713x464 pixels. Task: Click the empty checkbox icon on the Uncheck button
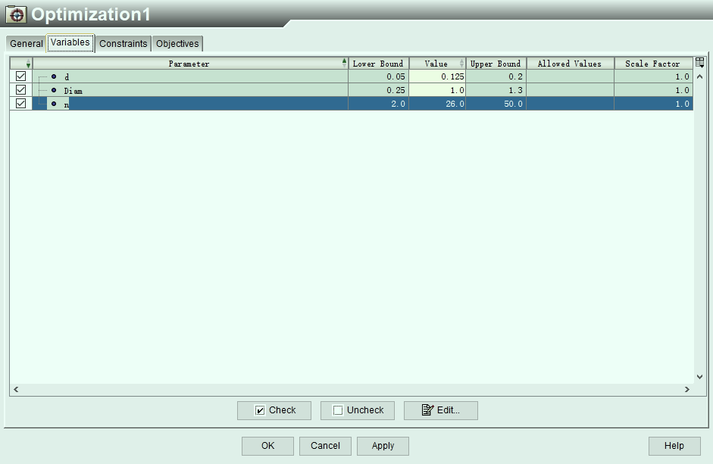click(x=338, y=410)
